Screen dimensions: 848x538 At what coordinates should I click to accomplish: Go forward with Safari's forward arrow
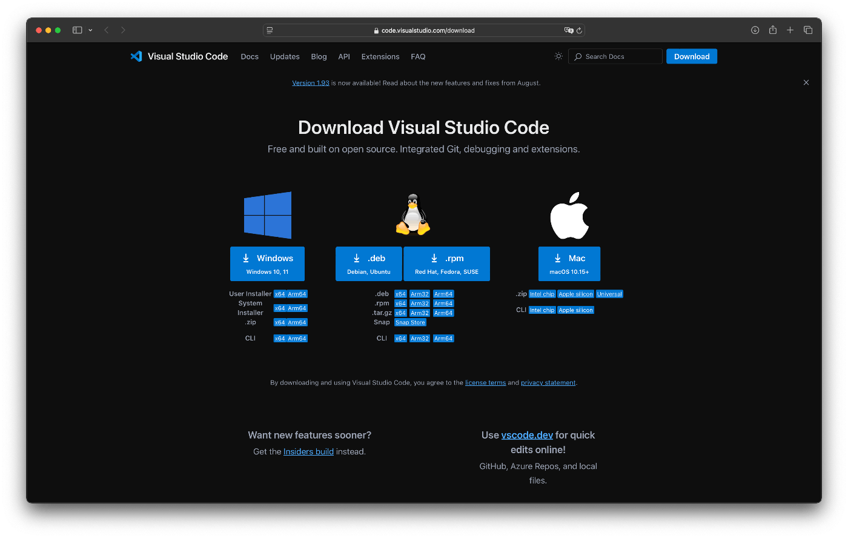point(123,30)
